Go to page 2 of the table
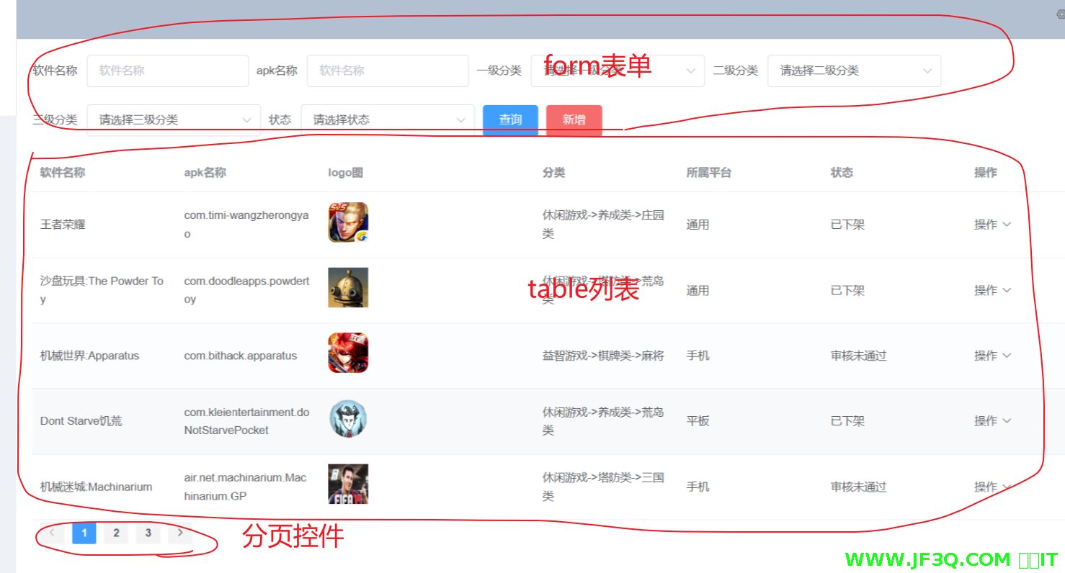The height and width of the screenshot is (573, 1065). (x=116, y=533)
